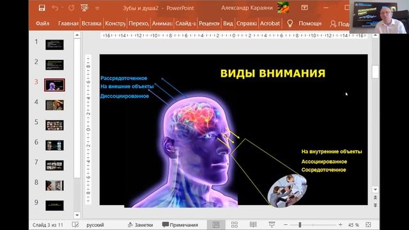The width and height of the screenshot is (409, 230).
Task: Select slide 5 thumbnail
Action: 54,125
